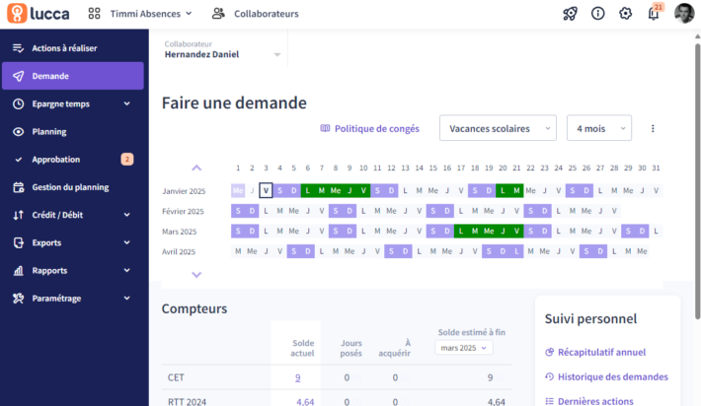Open the apps grid icon
The height and width of the screenshot is (406, 701).
94,14
